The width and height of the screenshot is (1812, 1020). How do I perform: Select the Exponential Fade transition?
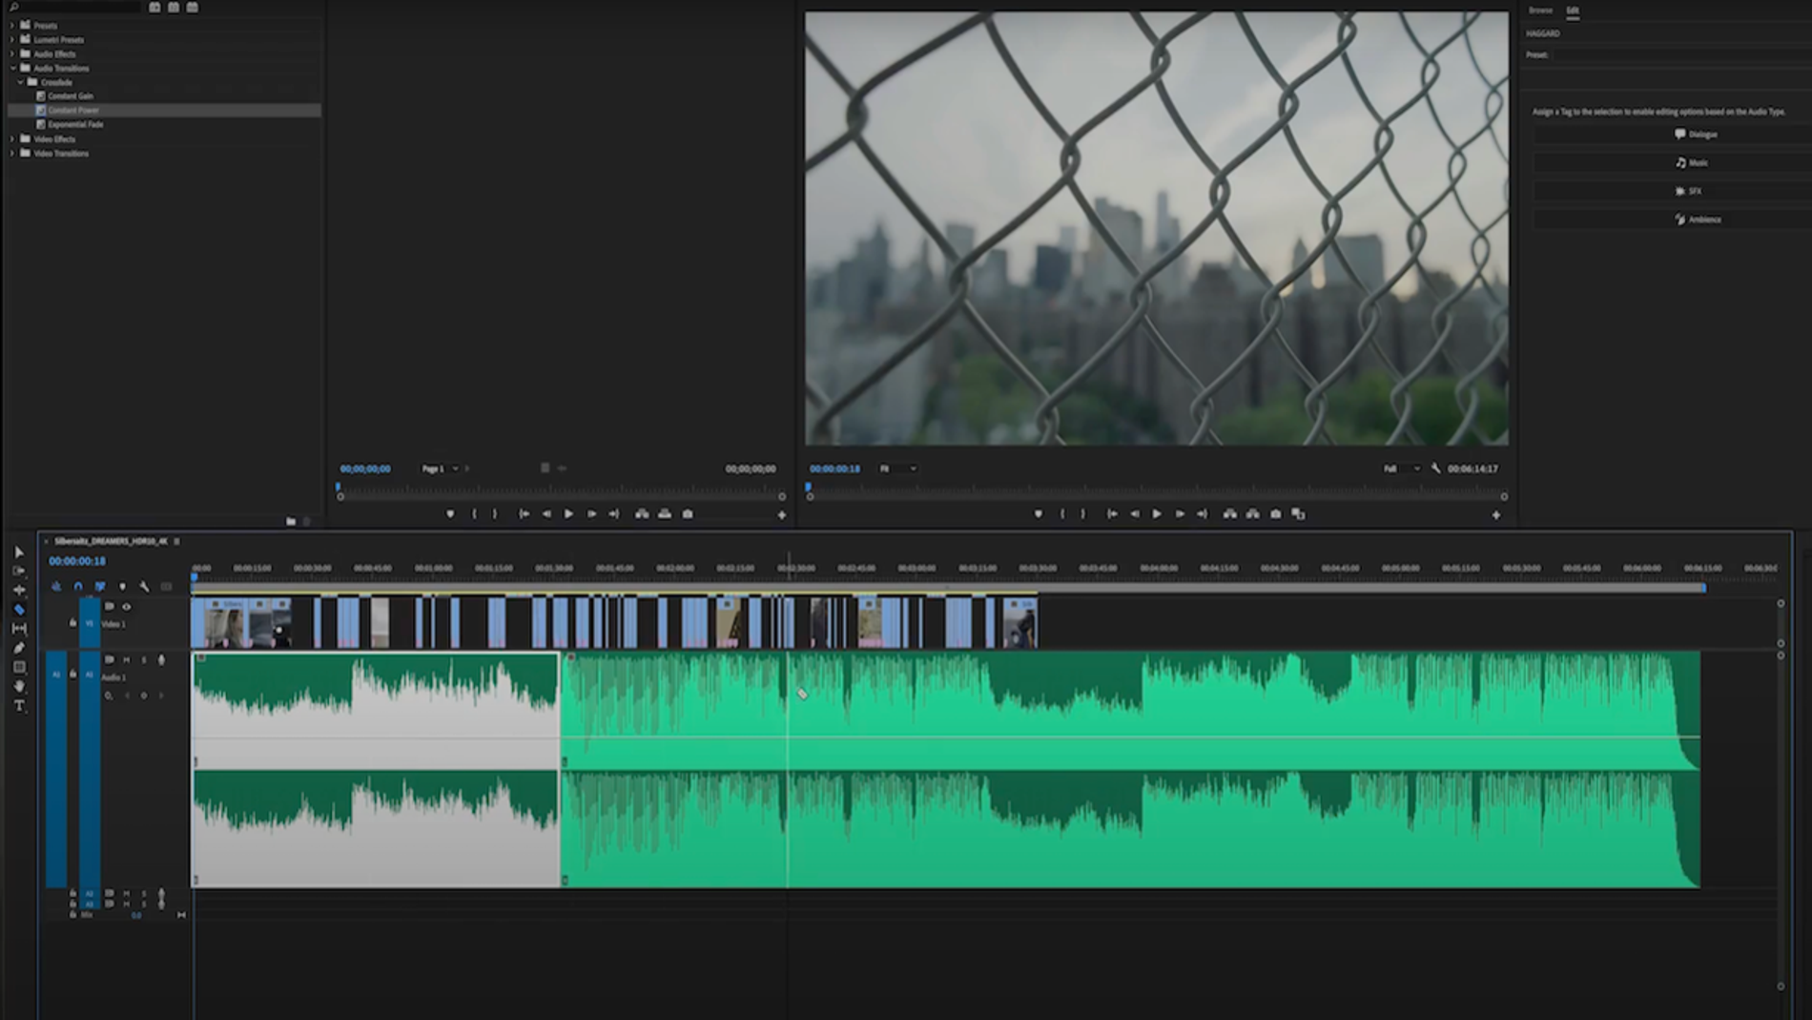pyautogui.click(x=74, y=124)
